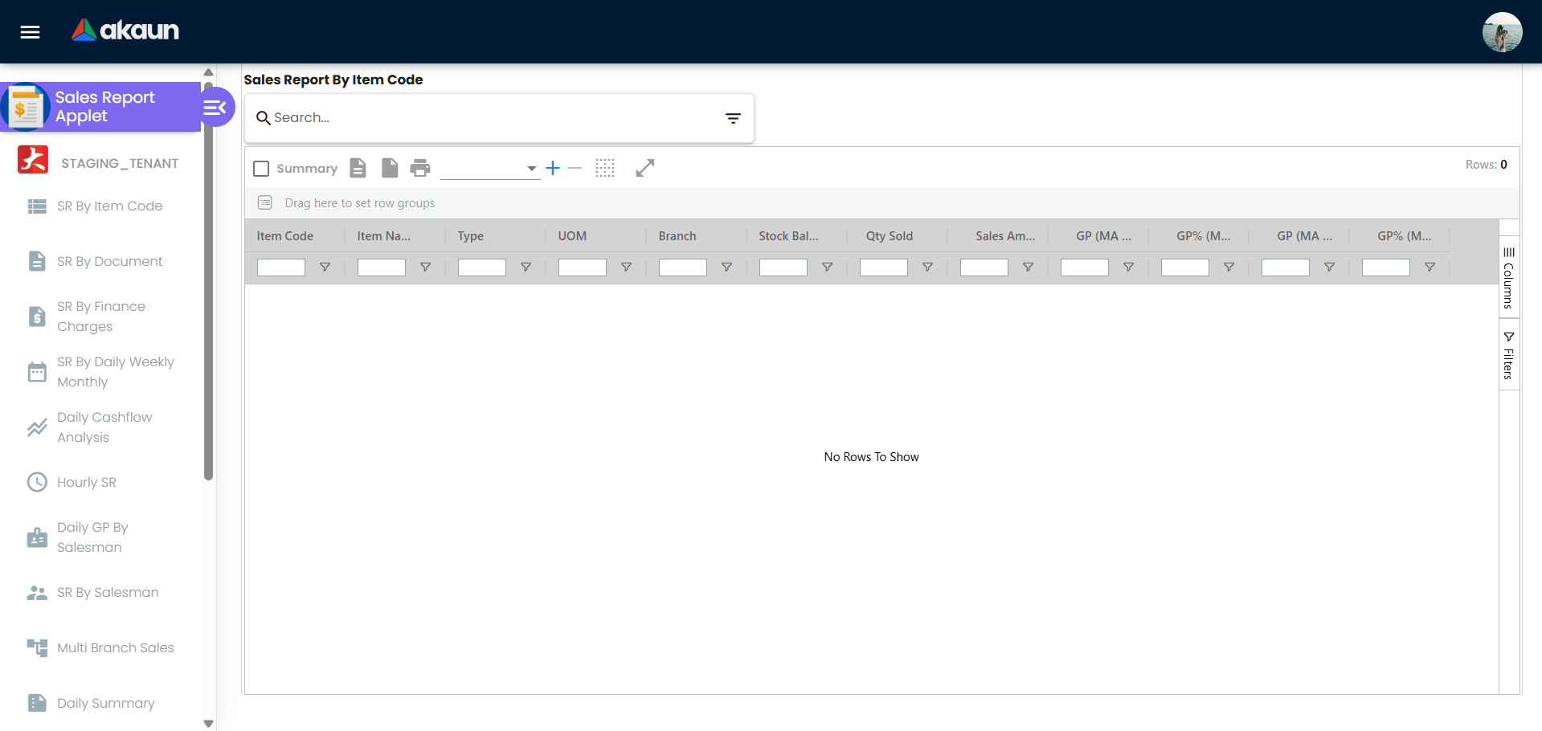The image size is (1542, 731).
Task: Click the expand fullscreen arrow icon
Action: click(645, 168)
